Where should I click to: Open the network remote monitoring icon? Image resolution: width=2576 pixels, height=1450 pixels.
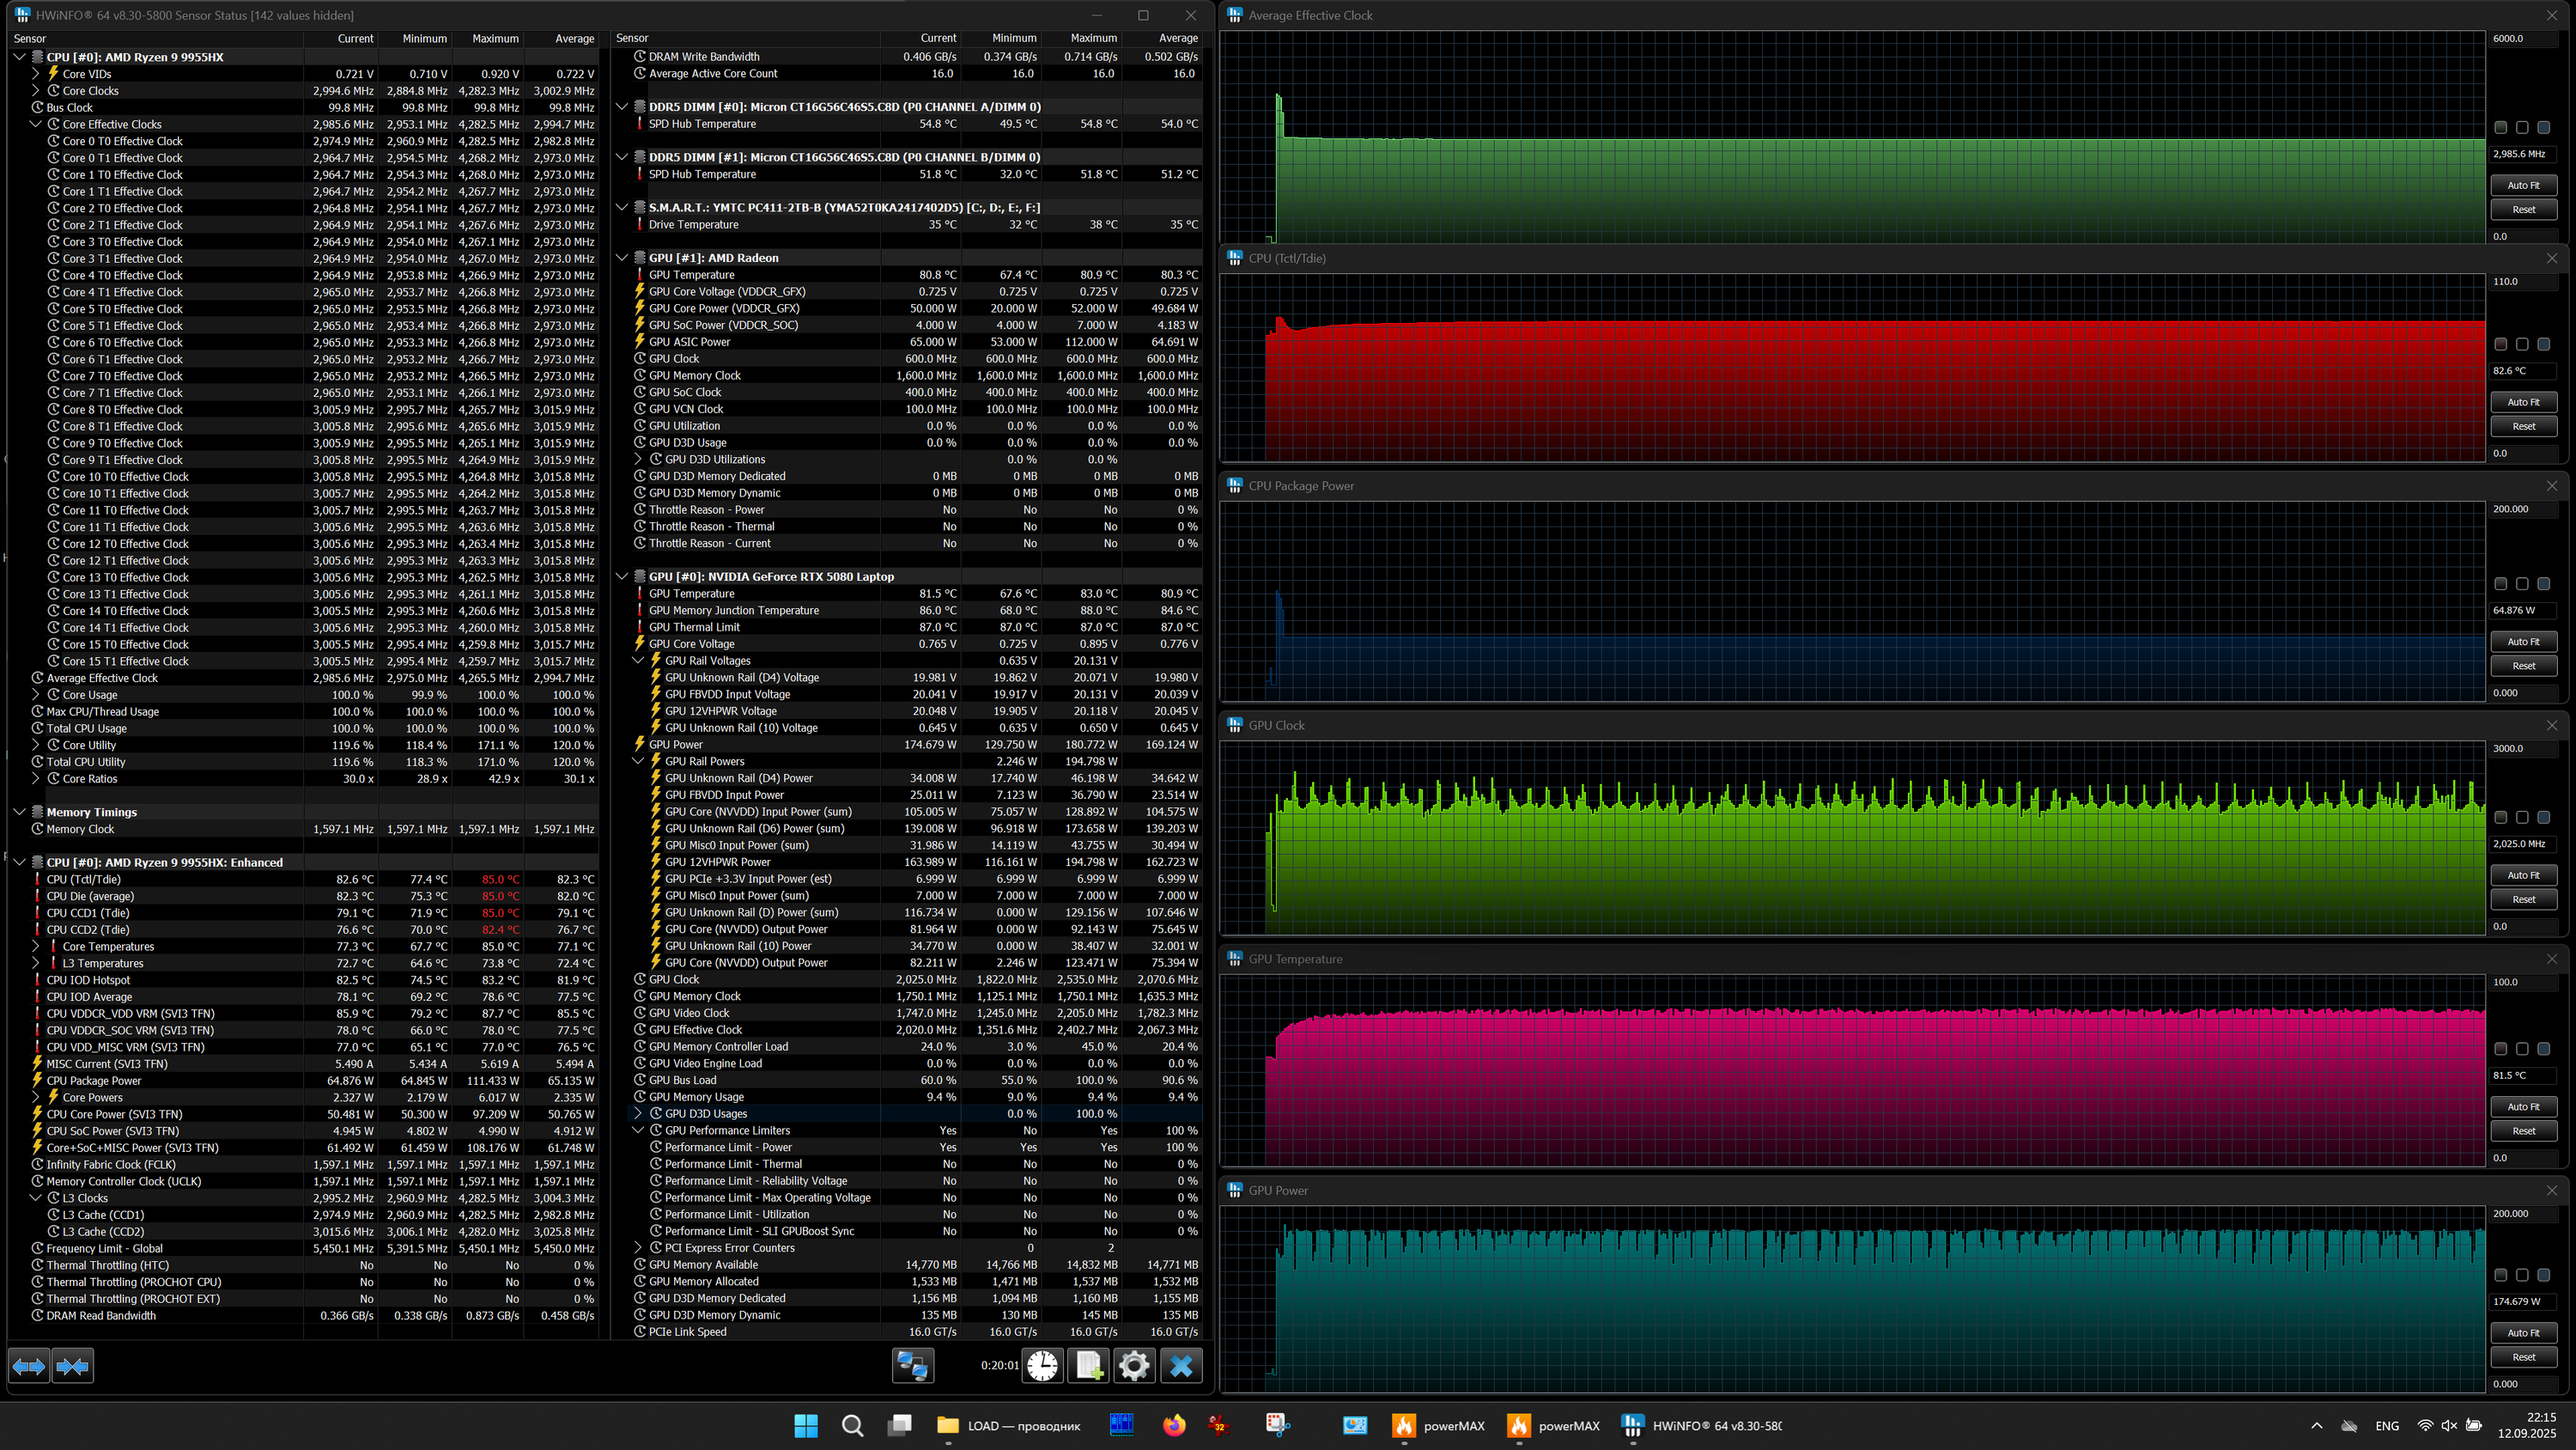coord(912,1366)
